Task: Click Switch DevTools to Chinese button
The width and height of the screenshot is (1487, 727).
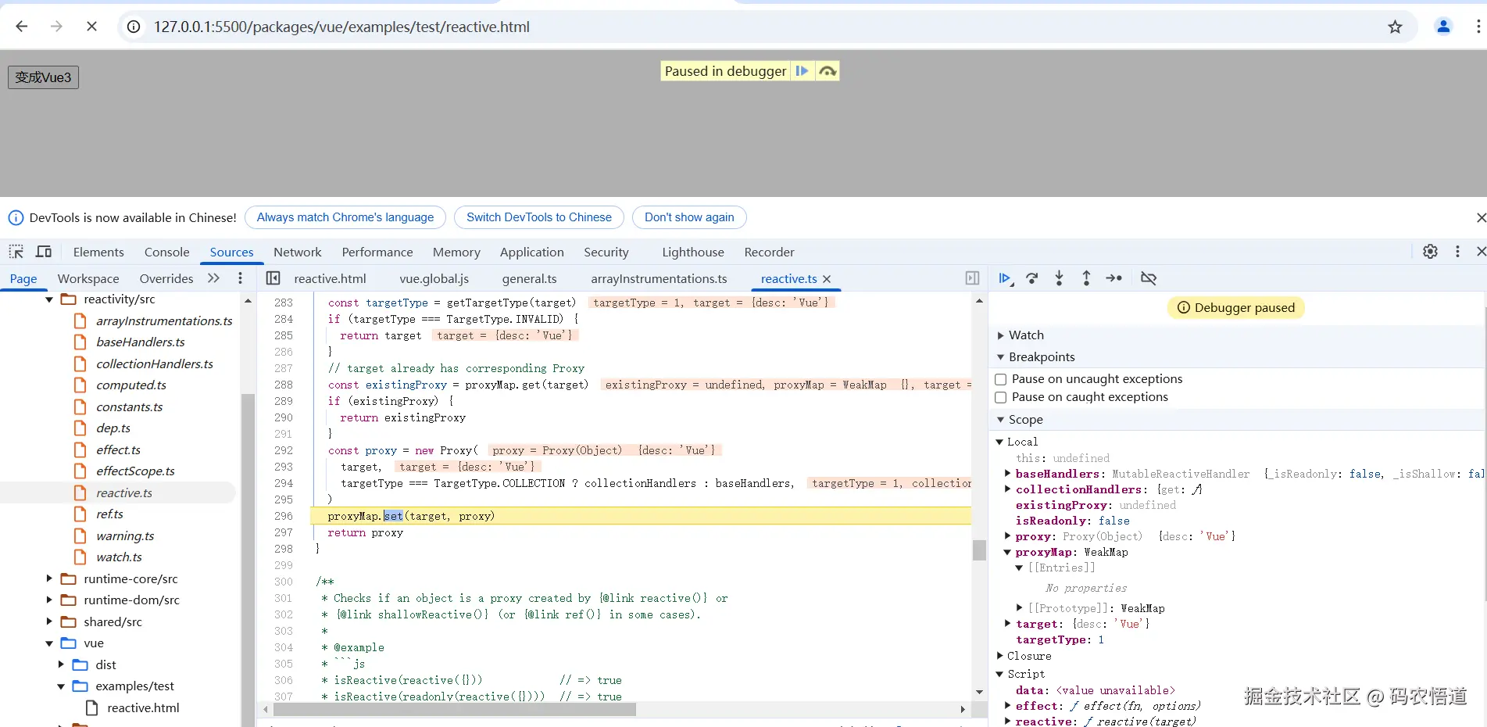Action: tap(538, 217)
